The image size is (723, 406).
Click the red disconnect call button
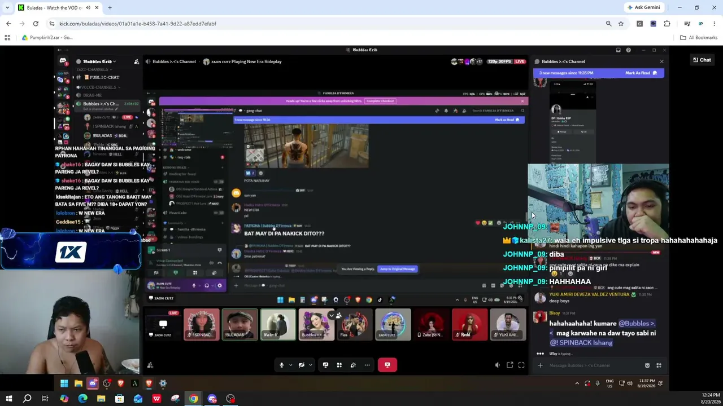[x=387, y=365]
